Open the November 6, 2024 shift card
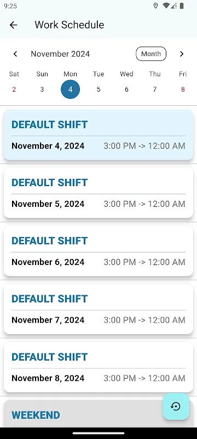This screenshot has height=439, width=197. (x=99, y=251)
